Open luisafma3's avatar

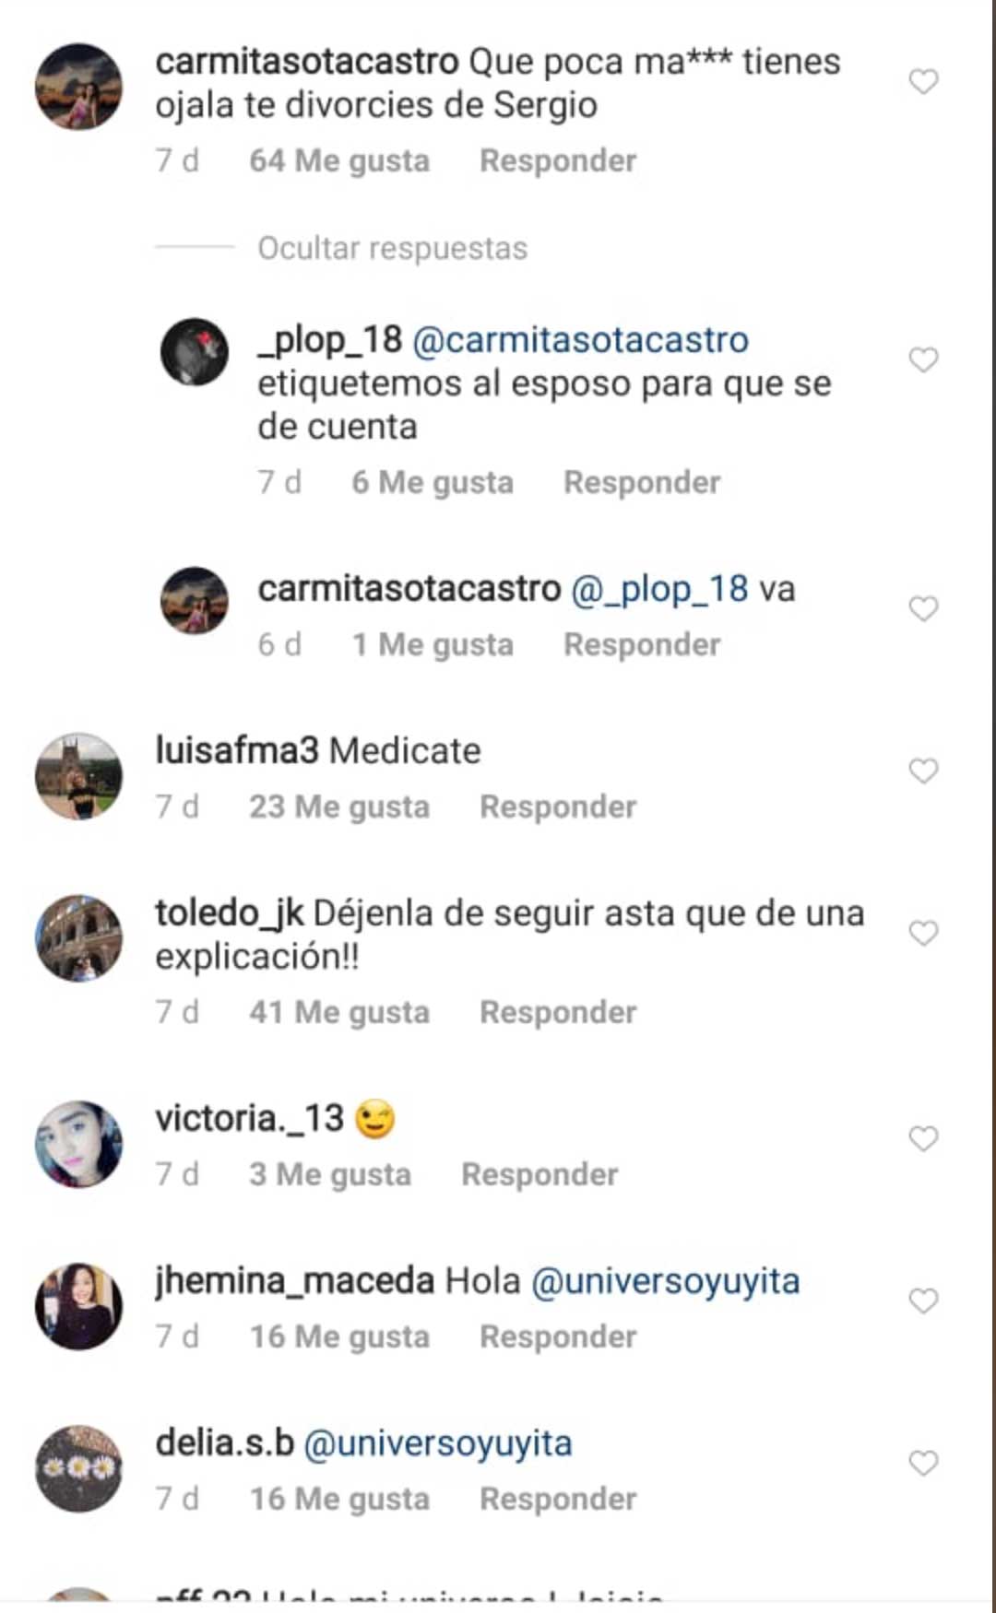78,776
